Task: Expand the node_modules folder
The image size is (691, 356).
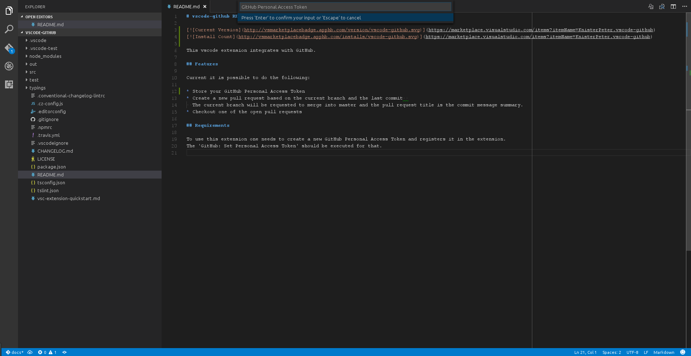Action: 90,56
